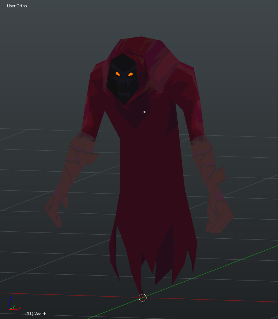Click the XYZ axis orientation indicator
Viewport: 278px width, 319px height.
(x=15, y=304)
